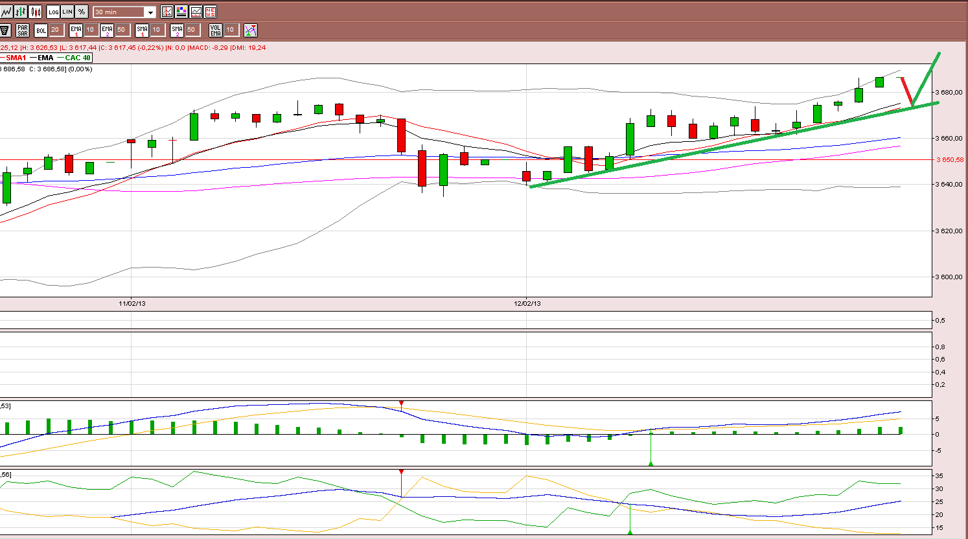Click the EMA 2 period field showing 50
This screenshot has width=968, height=539.
(x=122, y=30)
